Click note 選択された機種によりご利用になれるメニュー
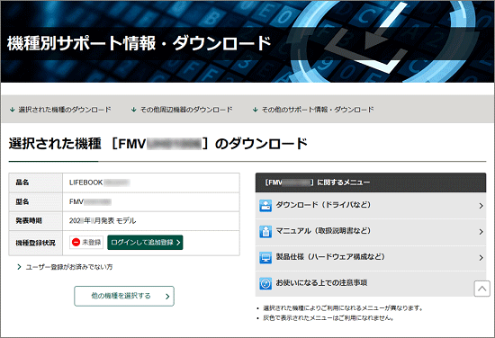This screenshot has height=338, width=495. tap(343, 307)
